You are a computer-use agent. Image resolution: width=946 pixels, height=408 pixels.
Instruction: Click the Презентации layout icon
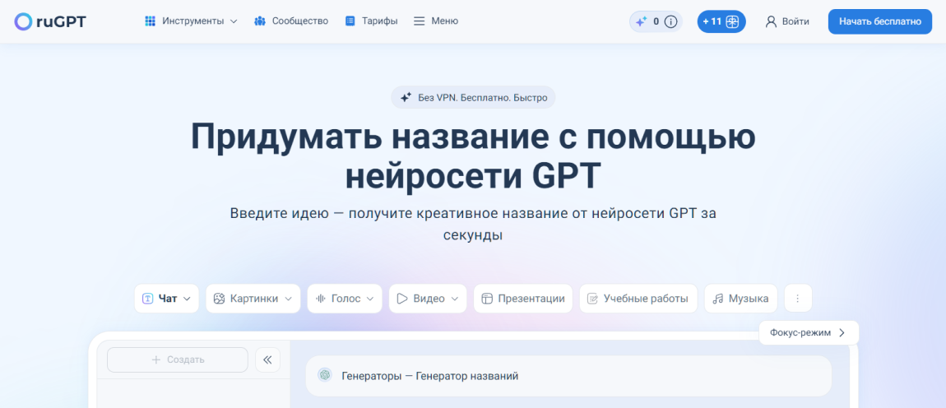pos(488,299)
